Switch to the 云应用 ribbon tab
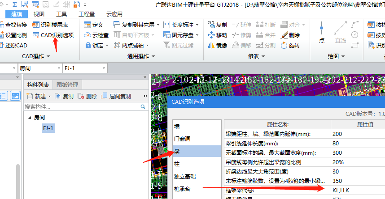 click(114, 14)
